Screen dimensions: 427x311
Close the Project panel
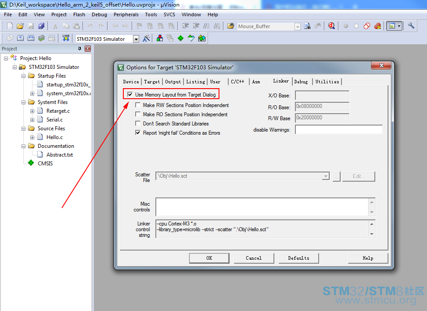coord(88,49)
